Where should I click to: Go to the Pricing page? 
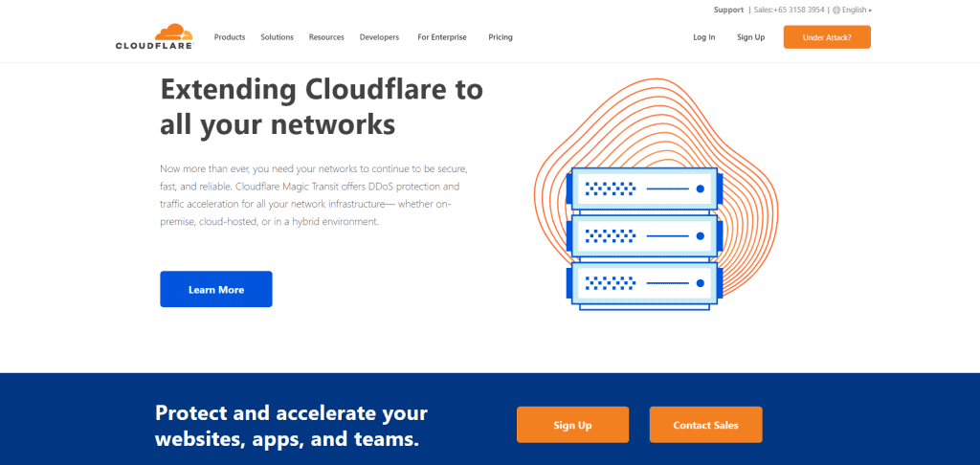501,37
